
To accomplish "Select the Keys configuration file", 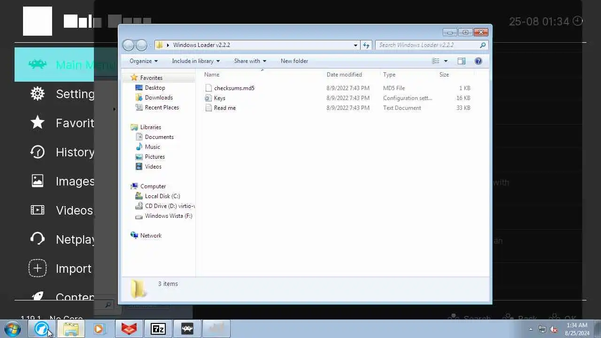I will 219,98.
